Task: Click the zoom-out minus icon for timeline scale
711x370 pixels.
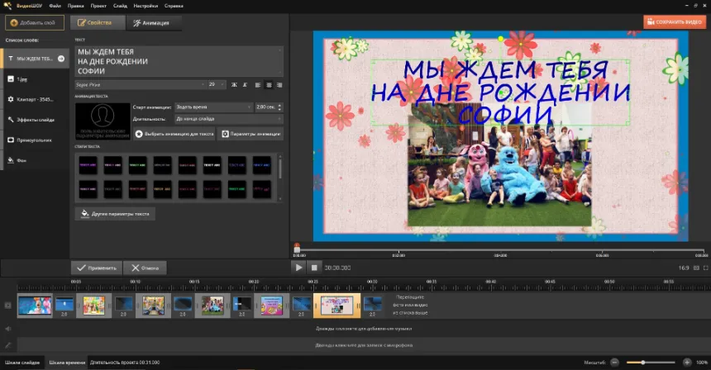Action: coord(614,363)
